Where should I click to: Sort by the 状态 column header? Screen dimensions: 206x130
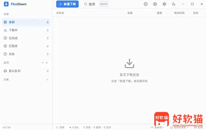point(196,13)
